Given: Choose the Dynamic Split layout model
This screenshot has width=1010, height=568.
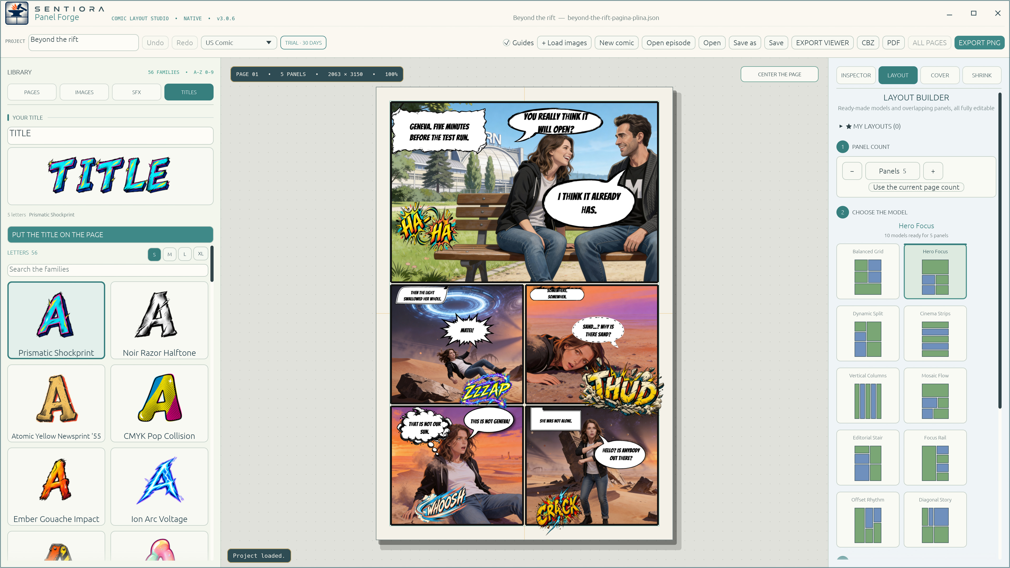Looking at the screenshot, I should pos(868,333).
